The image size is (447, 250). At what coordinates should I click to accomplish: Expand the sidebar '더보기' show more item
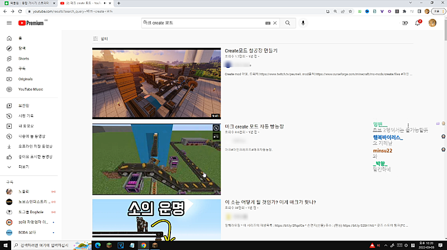pos(23,166)
